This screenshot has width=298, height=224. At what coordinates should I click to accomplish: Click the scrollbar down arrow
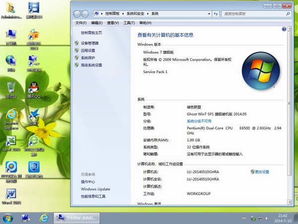click(x=289, y=202)
